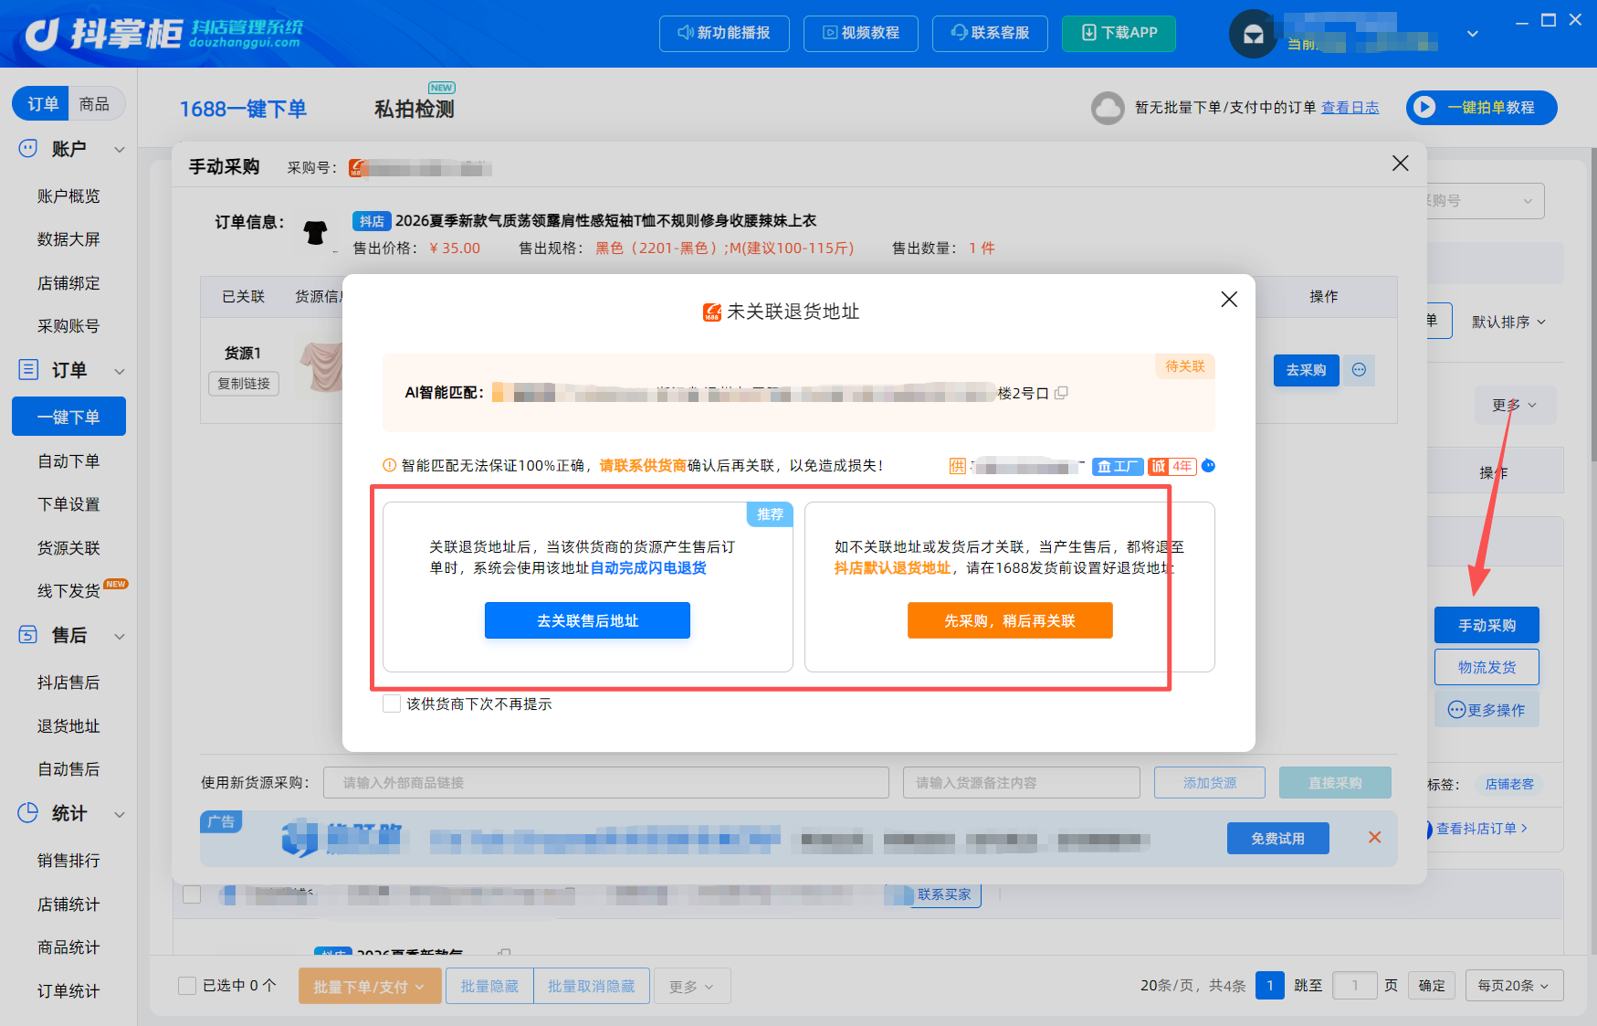Open the 每页20条 page size dropdown
This screenshot has width=1597, height=1026.
[x=1514, y=986]
